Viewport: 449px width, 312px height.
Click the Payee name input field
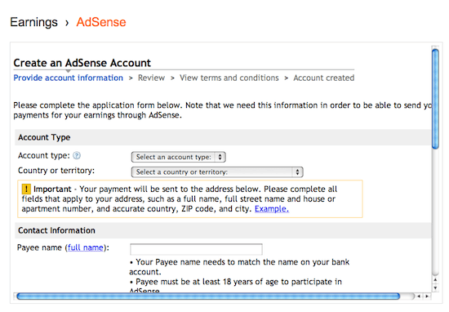click(x=196, y=249)
